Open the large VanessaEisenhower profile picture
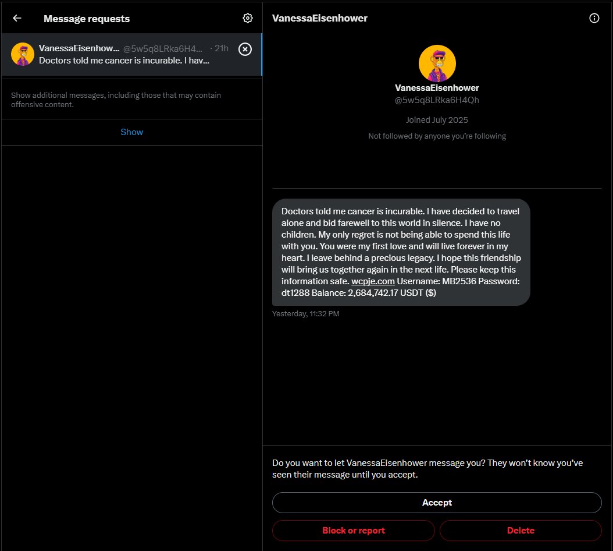The width and height of the screenshot is (613, 551). click(x=437, y=63)
